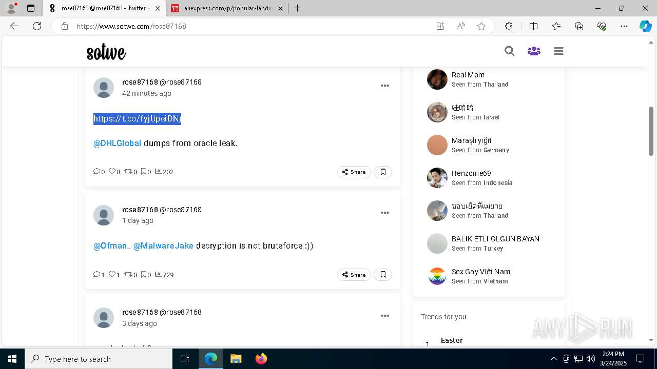
Task: Click retweet icon on decryption post
Action: click(x=128, y=275)
